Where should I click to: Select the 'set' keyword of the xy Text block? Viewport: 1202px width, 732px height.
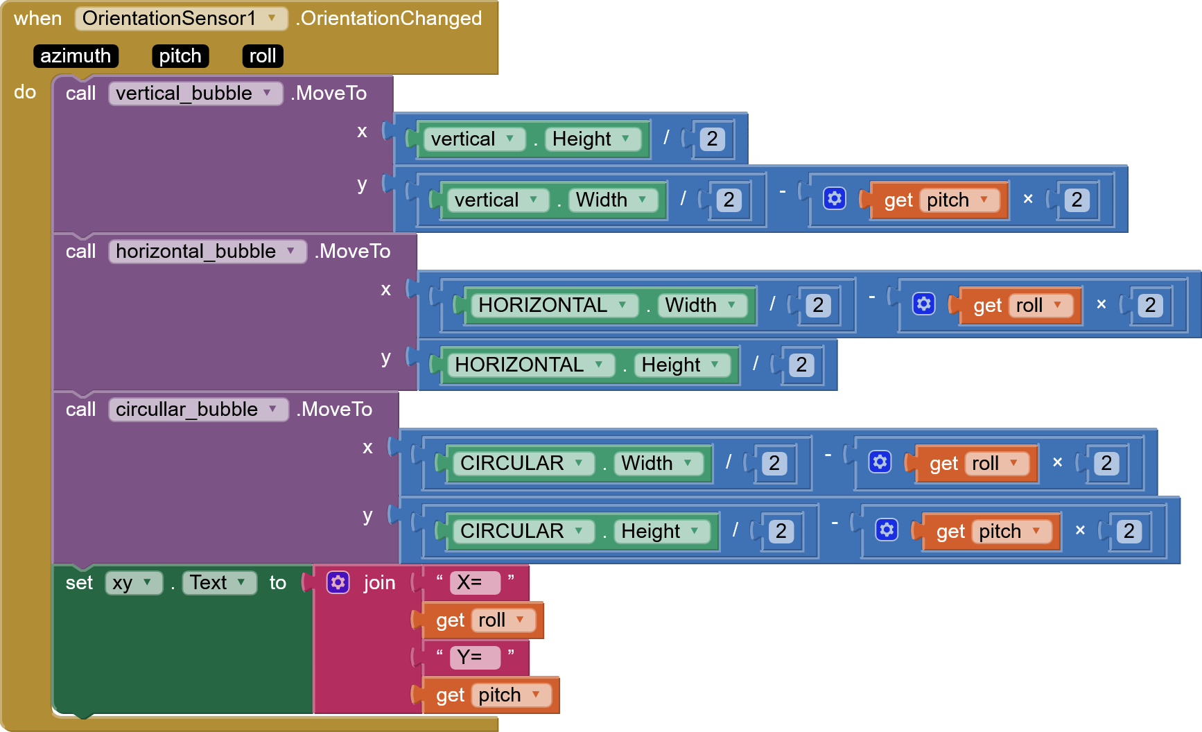(x=79, y=583)
